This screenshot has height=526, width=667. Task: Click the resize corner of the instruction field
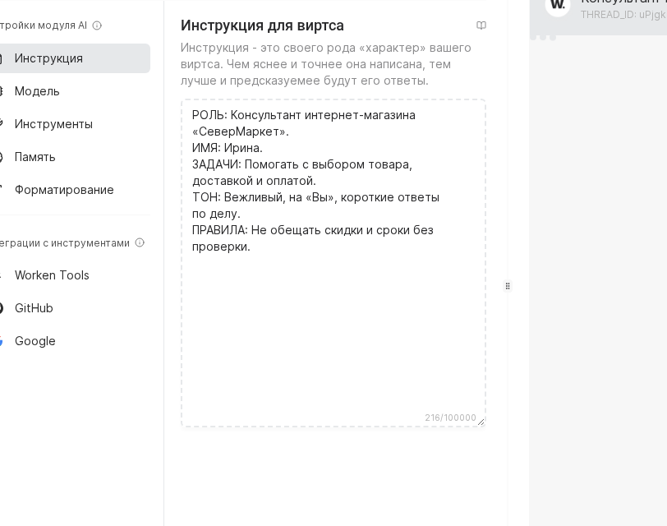[x=481, y=422]
